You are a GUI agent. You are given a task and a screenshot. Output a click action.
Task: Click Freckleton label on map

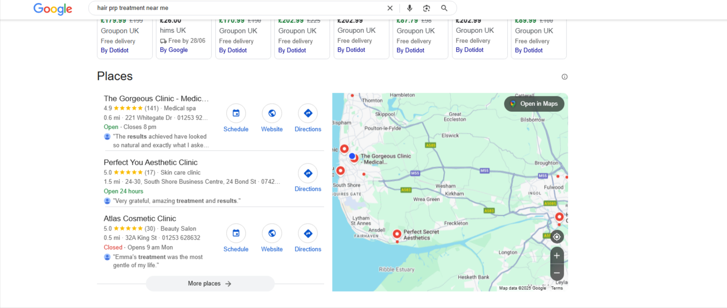coord(456,223)
